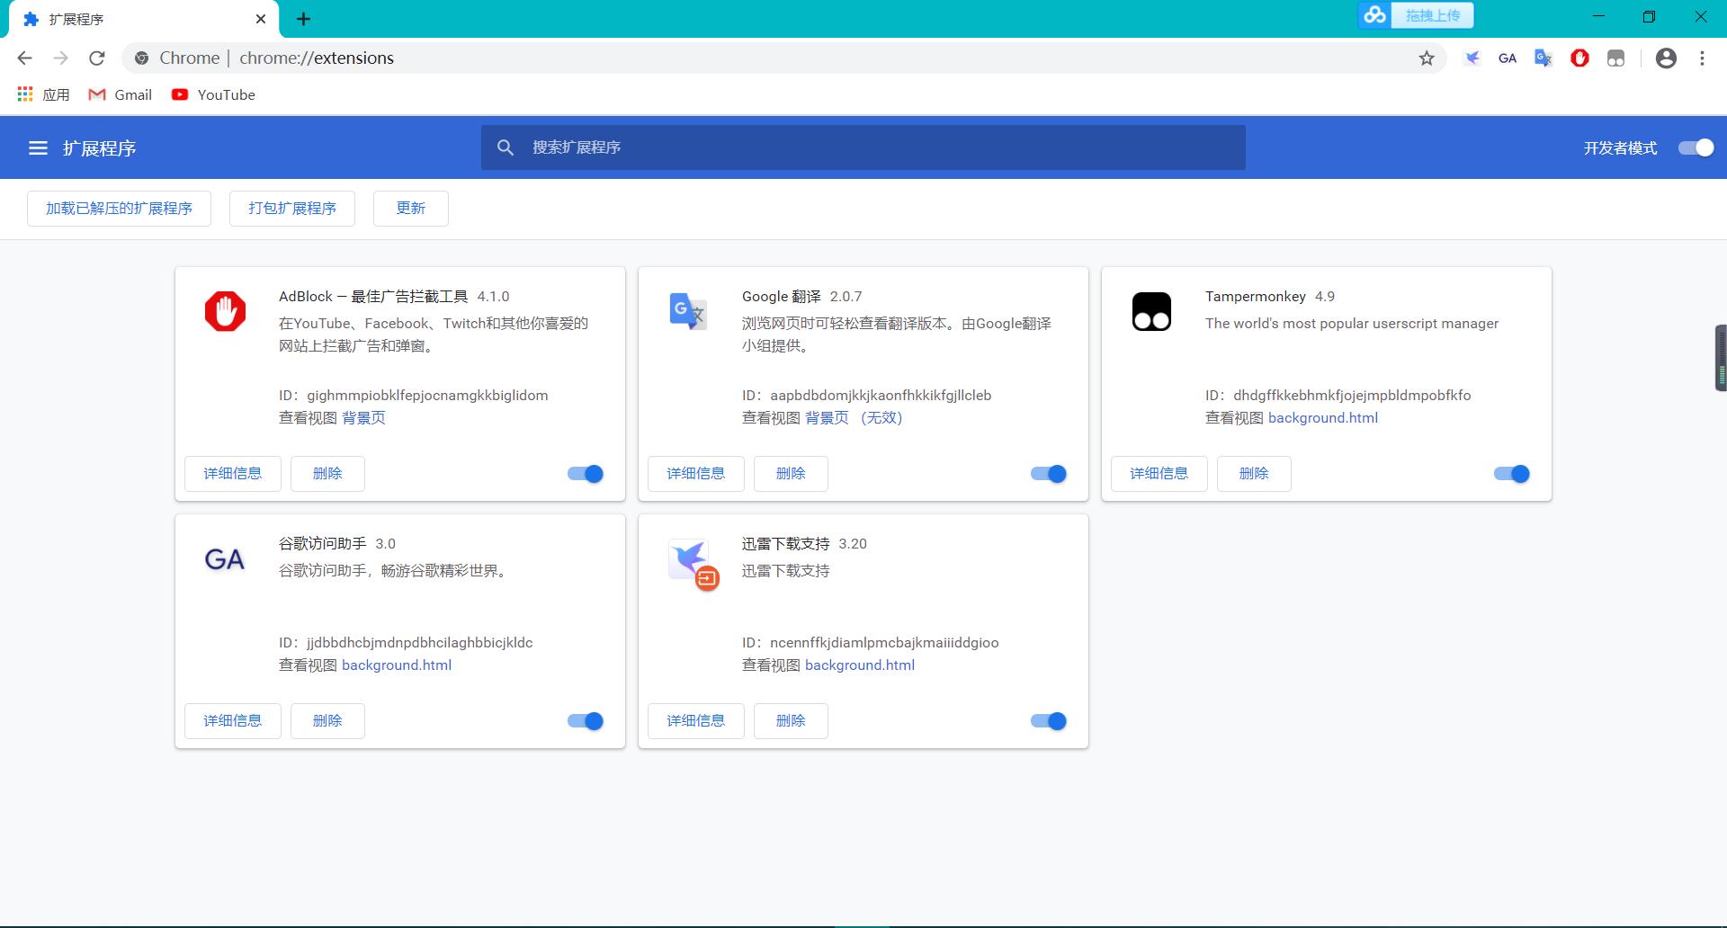Viewport: 1727px width, 928px height.
Task: Reload the current page
Action: tap(97, 58)
